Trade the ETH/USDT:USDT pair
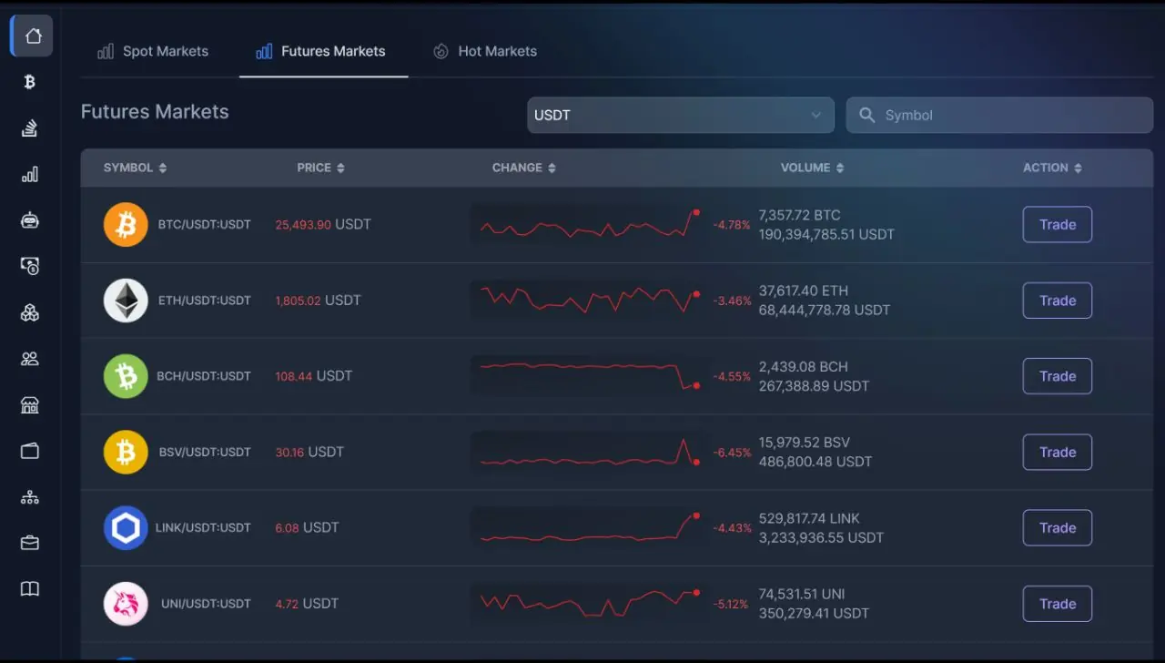Viewport: 1165px width, 663px height. [x=1058, y=301]
